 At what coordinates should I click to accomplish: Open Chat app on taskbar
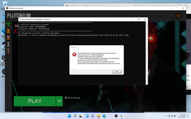pos(93,116)
